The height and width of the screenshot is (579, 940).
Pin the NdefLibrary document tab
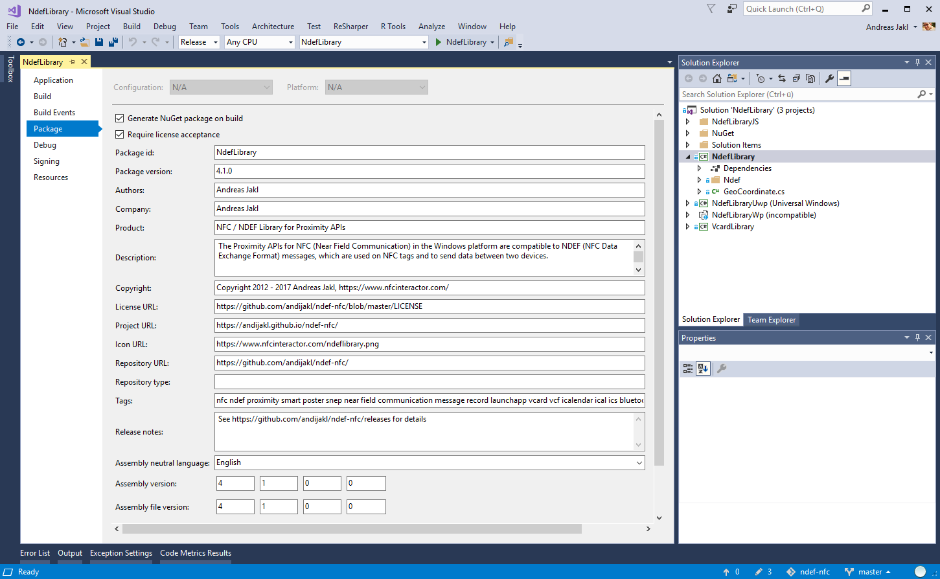[72, 62]
